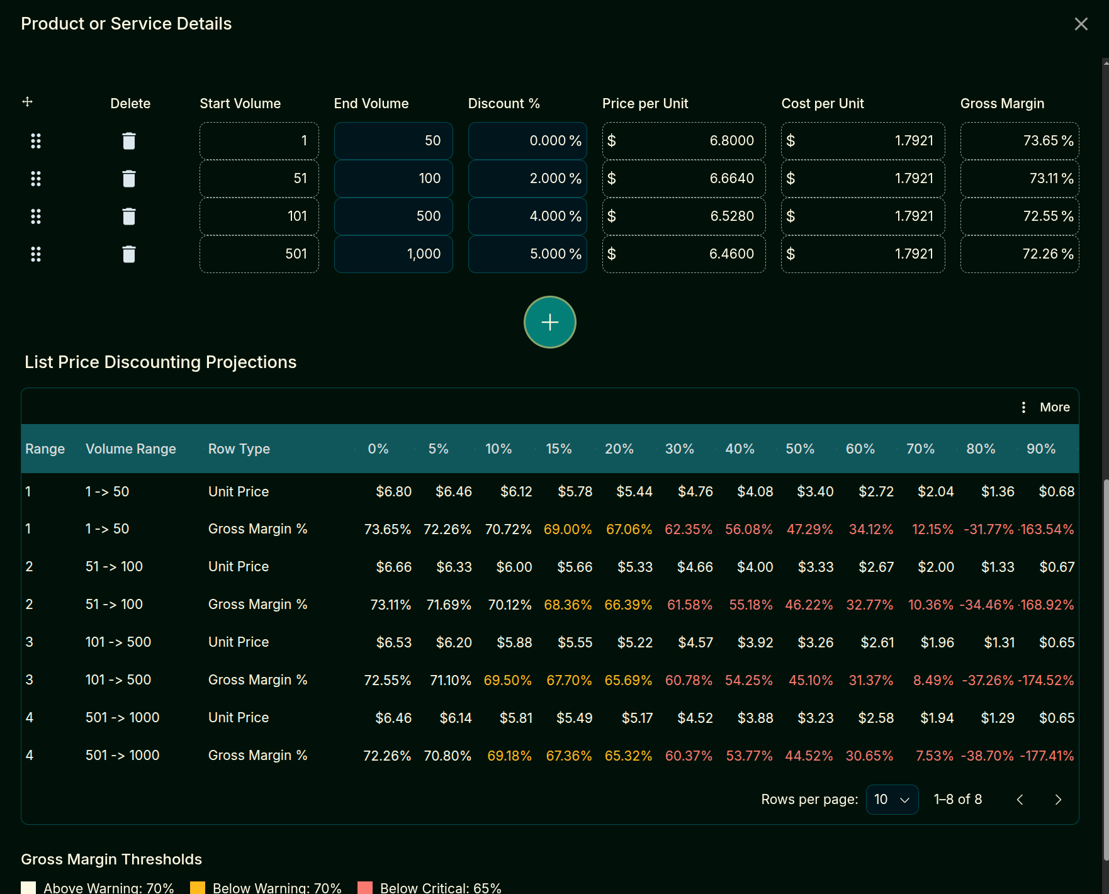Open the kebab menu beside More
Image resolution: width=1109 pixels, height=894 pixels.
1024,407
